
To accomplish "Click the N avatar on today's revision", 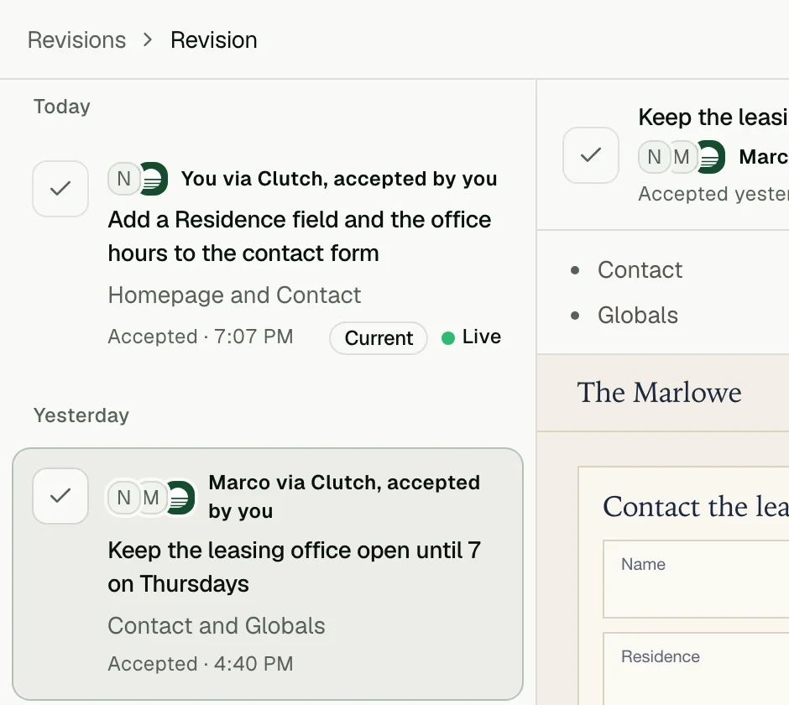I will click(x=123, y=179).
